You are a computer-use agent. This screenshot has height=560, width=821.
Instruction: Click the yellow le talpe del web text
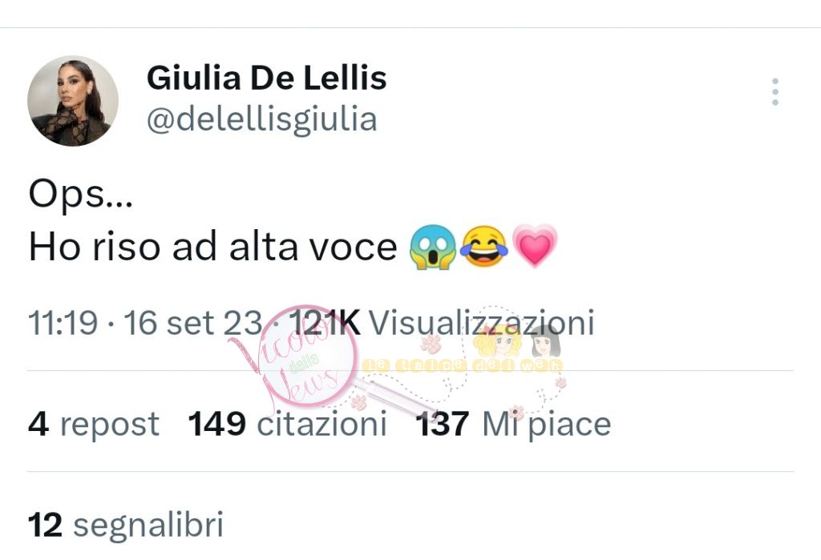click(463, 366)
